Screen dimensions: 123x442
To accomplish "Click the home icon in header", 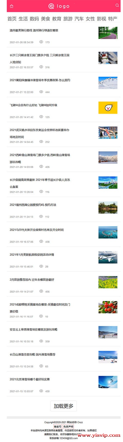I will pos(12,6).
